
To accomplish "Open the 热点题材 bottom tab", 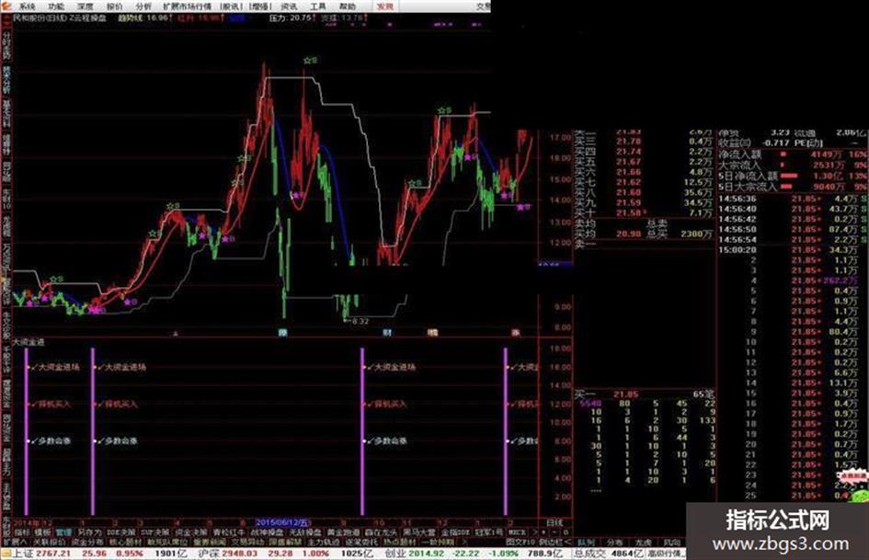I will [x=399, y=542].
